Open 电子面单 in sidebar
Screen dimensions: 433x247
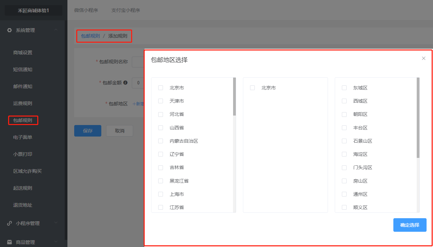pyautogui.click(x=23, y=137)
